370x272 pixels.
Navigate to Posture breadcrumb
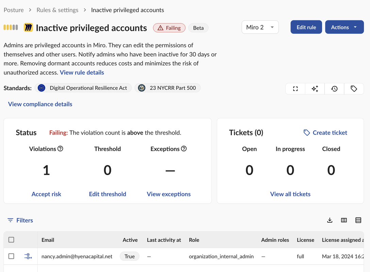14,10
